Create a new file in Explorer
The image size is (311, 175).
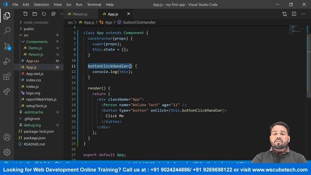pyautogui.click(x=25, y=14)
